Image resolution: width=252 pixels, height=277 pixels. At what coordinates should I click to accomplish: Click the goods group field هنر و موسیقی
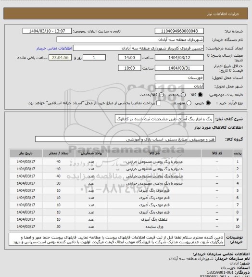point(125,139)
